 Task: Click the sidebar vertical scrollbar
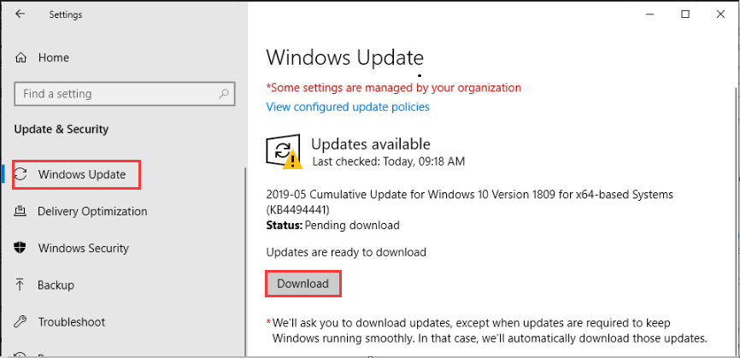245,261
